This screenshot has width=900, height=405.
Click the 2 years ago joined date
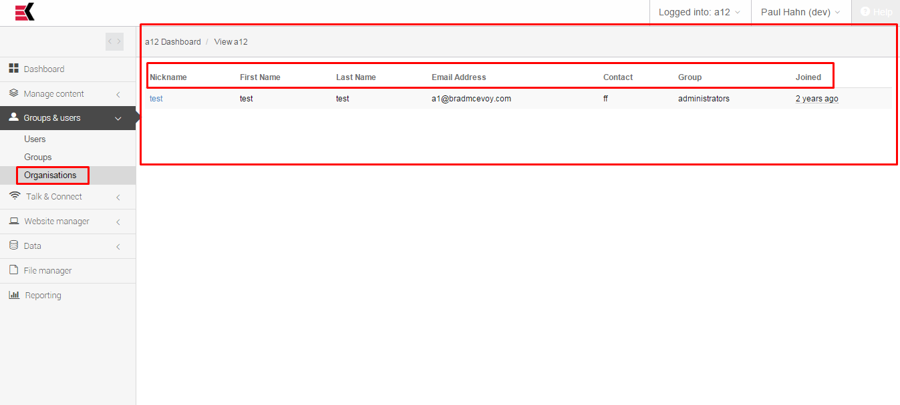coord(816,98)
